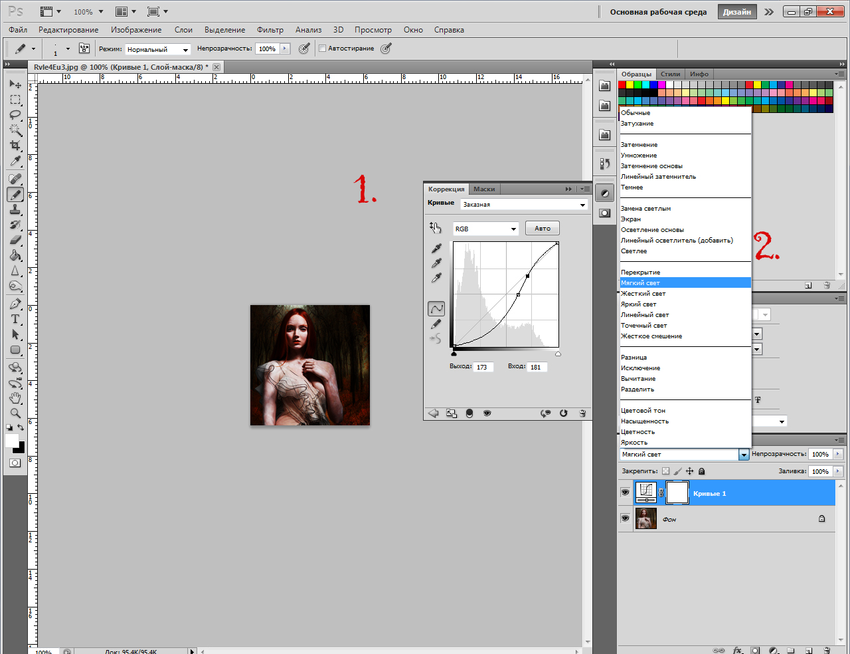Click the Кривые 1 layer mask thumbnail
850x654 pixels.
[677, 492]
